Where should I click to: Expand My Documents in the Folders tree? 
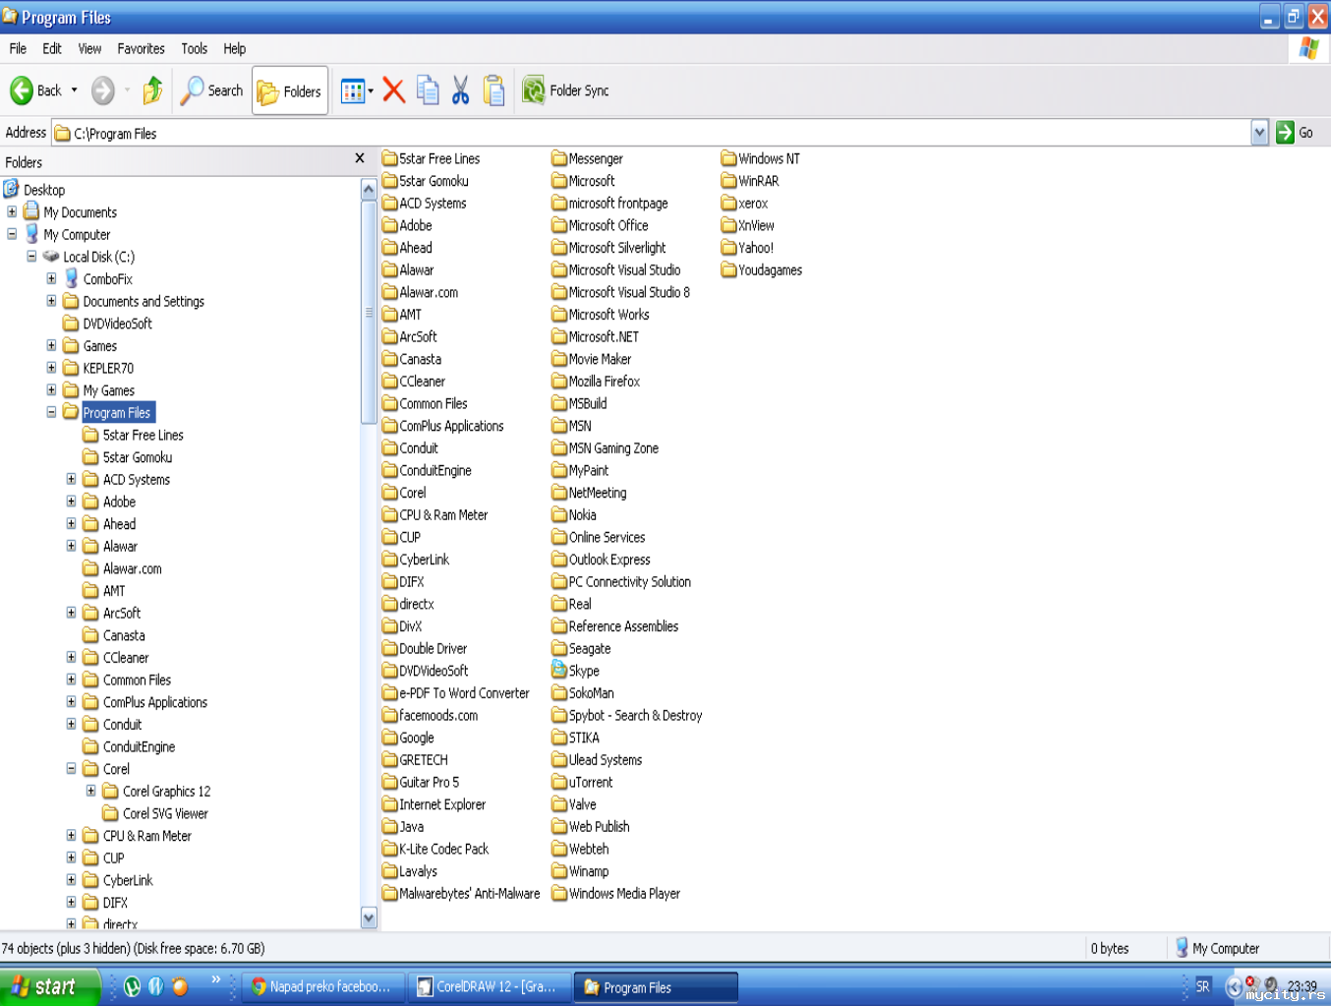point(12,212)
